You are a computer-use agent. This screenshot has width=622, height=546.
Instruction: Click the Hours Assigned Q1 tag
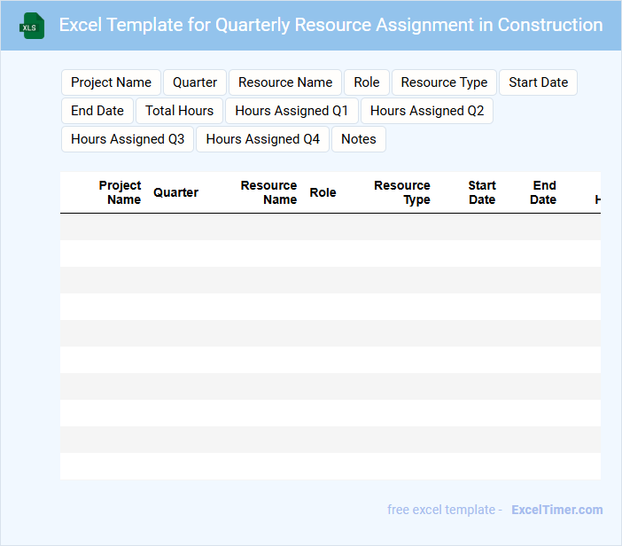[x=292, y=111]
